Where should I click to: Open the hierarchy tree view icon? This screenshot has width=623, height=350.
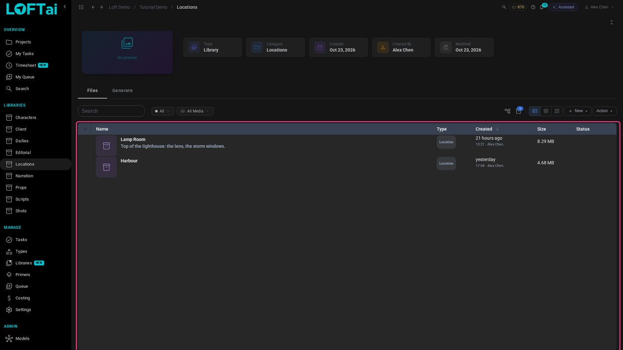click(x=508, y=111)
